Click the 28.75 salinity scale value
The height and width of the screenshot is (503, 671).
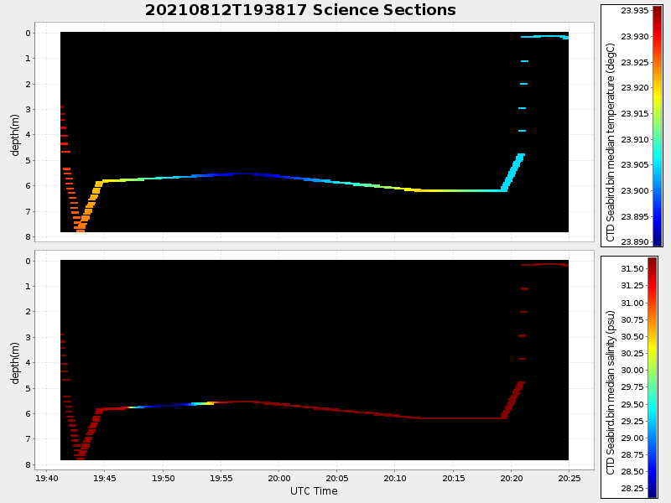632,454
